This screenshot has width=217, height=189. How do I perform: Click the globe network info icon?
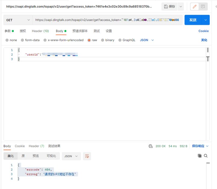click(150, 146)
